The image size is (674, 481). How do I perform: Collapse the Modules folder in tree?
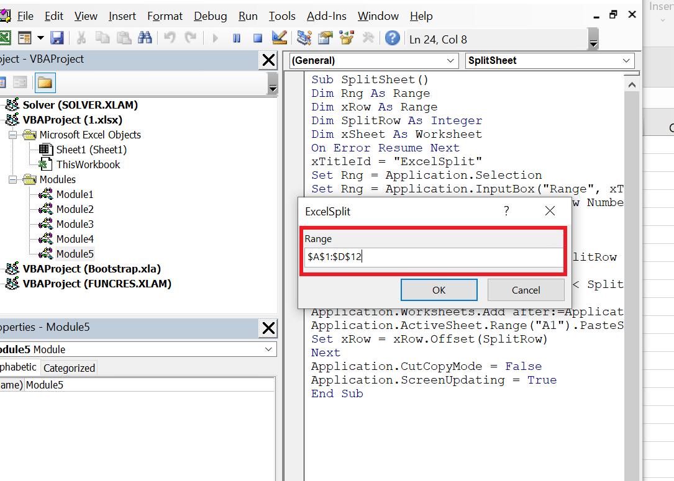(x=12, y=179)
